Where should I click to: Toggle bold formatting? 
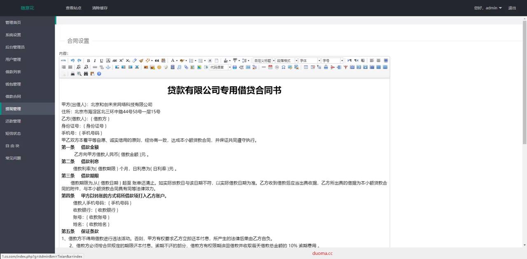89,60
